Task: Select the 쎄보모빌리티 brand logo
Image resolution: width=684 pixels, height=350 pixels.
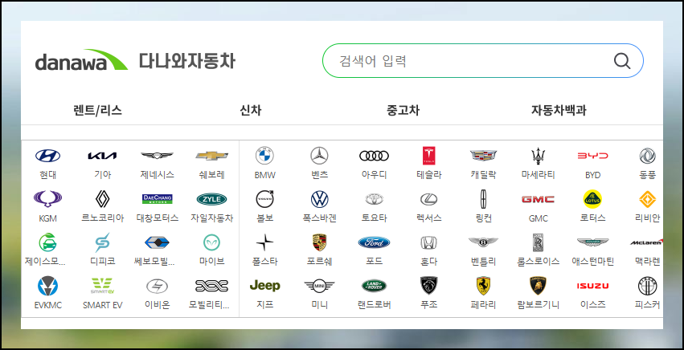Action: point(157,242)
